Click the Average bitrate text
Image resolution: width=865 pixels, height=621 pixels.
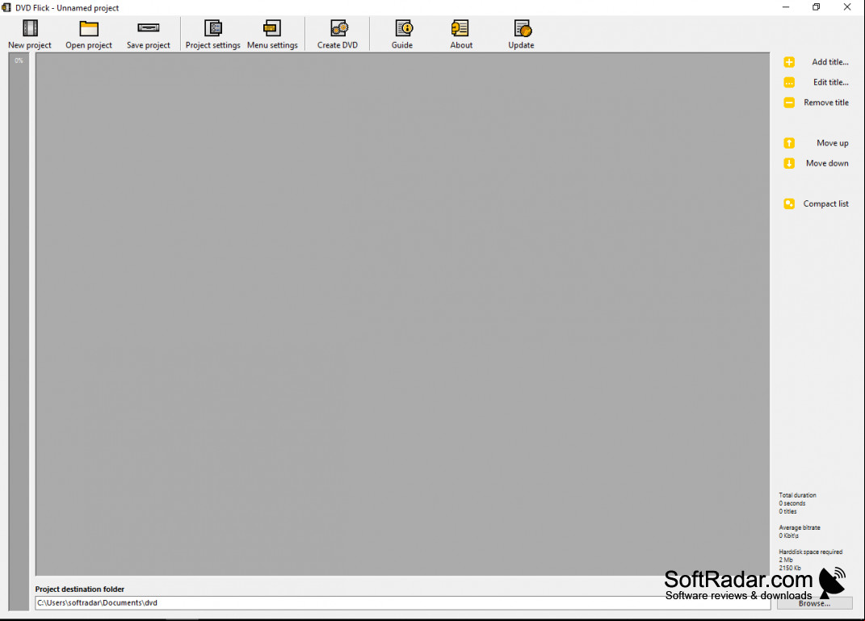click(800, 528)
